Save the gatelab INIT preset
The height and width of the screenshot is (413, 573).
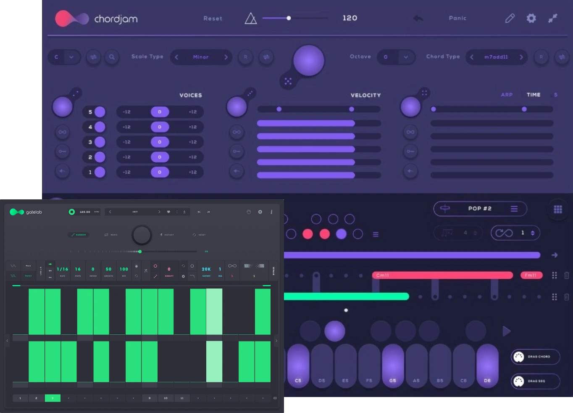pos(184,212)
